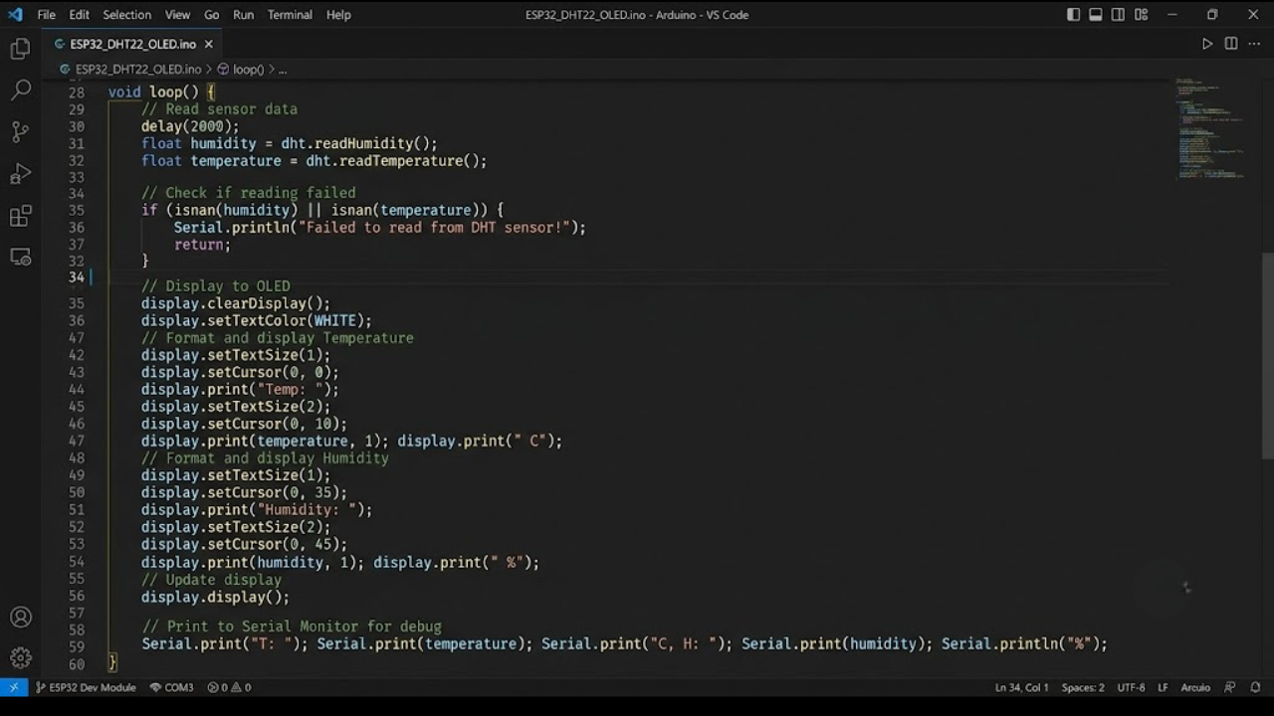This screenshot has width=1274, height=716.
Task: Open the Terminal menu
Action: click(x=290, y=15)
